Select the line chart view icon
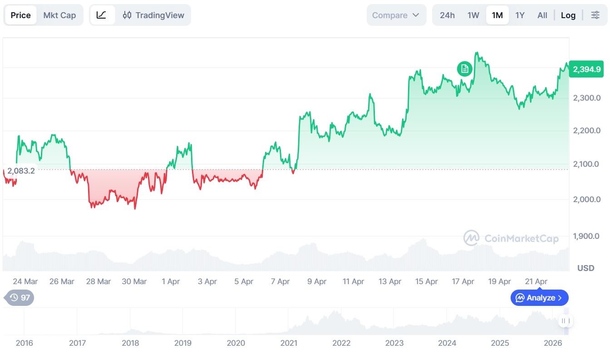Screen dimensions: 610x358 coord(102,15)
